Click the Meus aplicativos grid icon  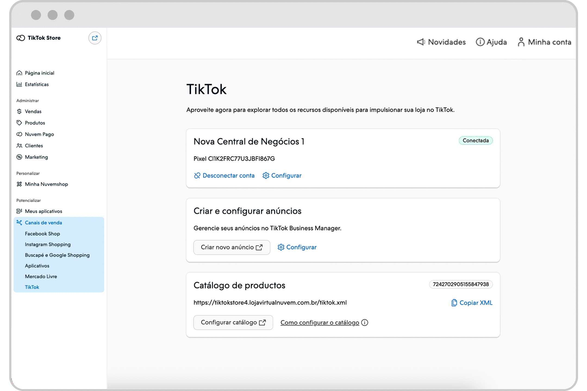click(19, 211)
